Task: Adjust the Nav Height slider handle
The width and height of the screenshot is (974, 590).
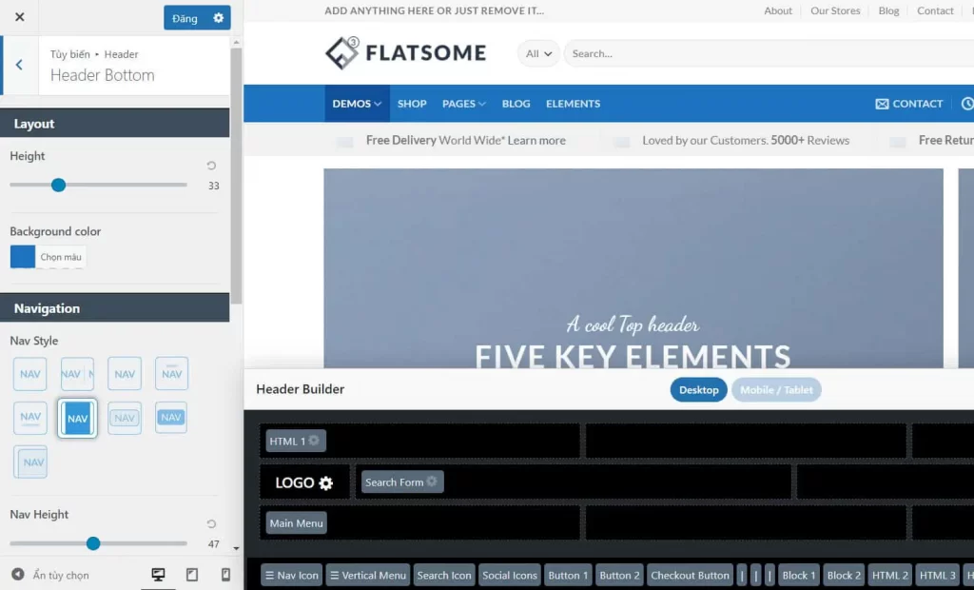Action: 92,543
